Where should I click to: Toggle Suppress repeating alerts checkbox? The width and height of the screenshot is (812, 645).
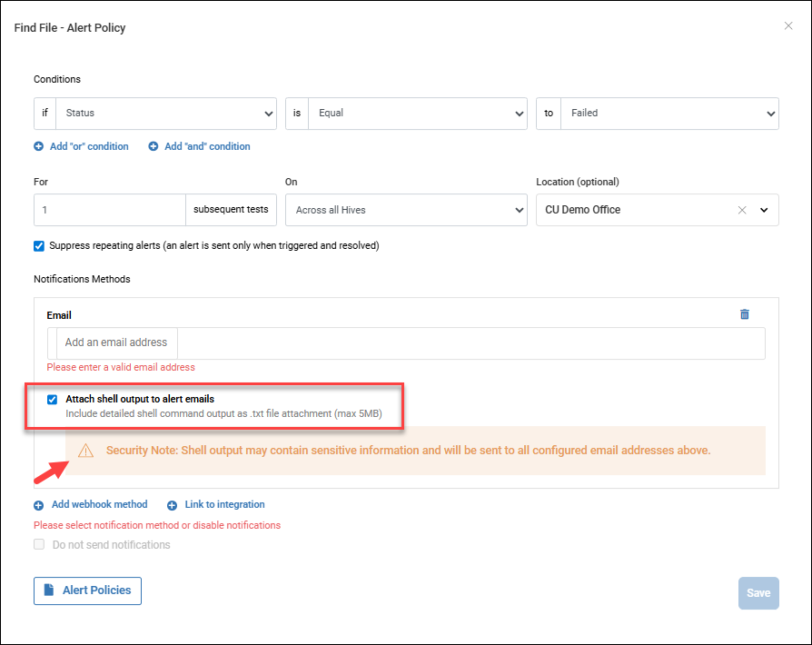click(x=39, y=245)
